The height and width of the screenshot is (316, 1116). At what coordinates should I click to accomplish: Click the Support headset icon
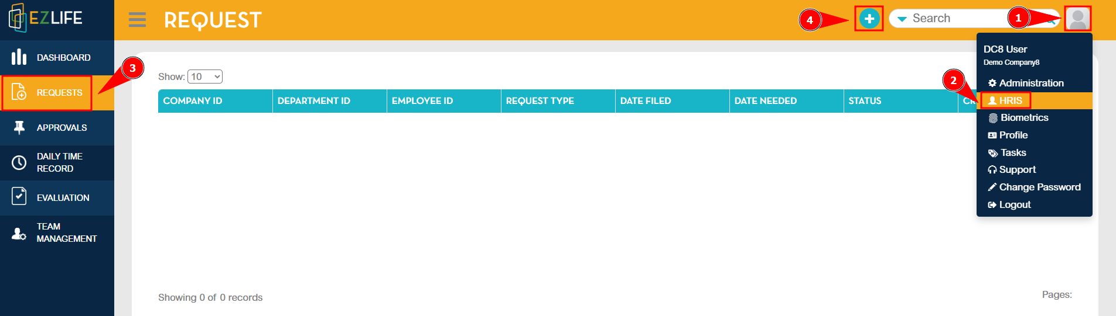coord(992,170)
